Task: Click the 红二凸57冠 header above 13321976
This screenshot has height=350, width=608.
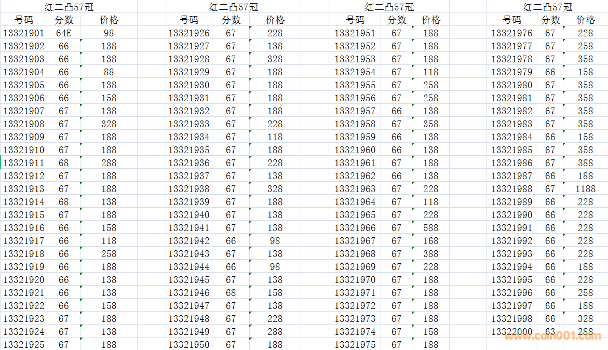Action: tap(547, 7)
